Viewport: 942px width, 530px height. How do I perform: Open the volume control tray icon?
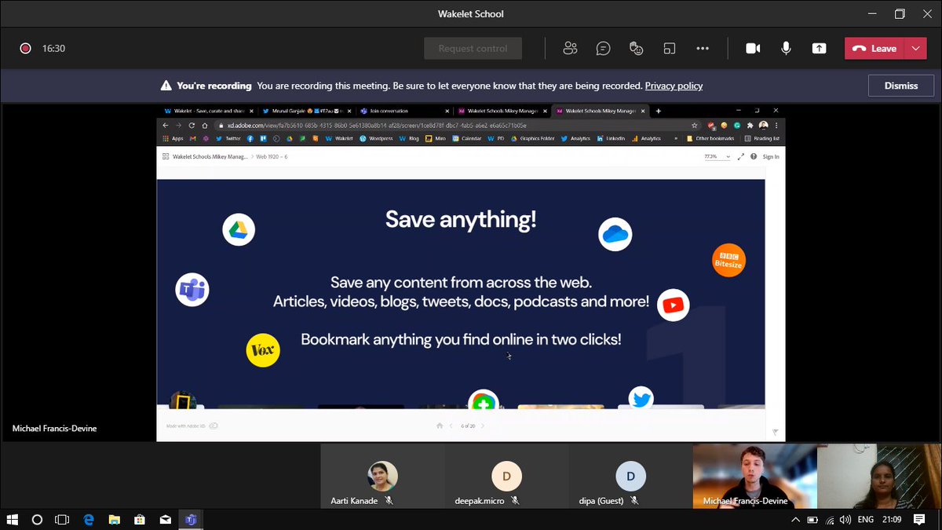pyautogui.click(x=845, y=520)
